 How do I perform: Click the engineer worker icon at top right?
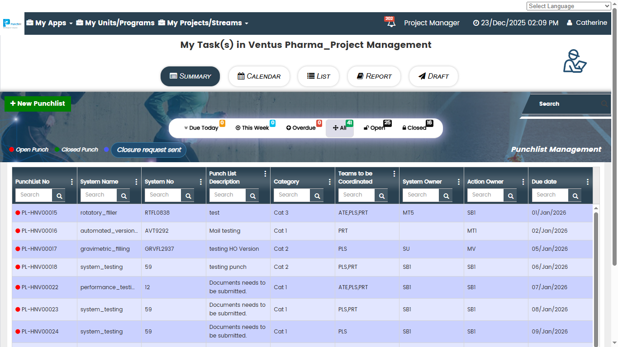click(575, 61)
